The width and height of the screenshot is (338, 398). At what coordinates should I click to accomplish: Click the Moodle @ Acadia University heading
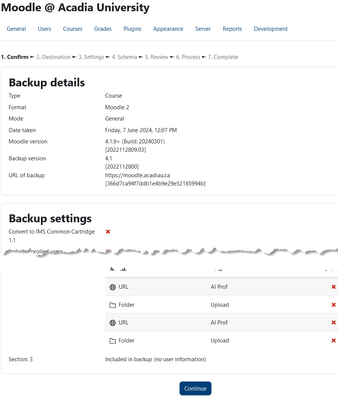point(75,8)
